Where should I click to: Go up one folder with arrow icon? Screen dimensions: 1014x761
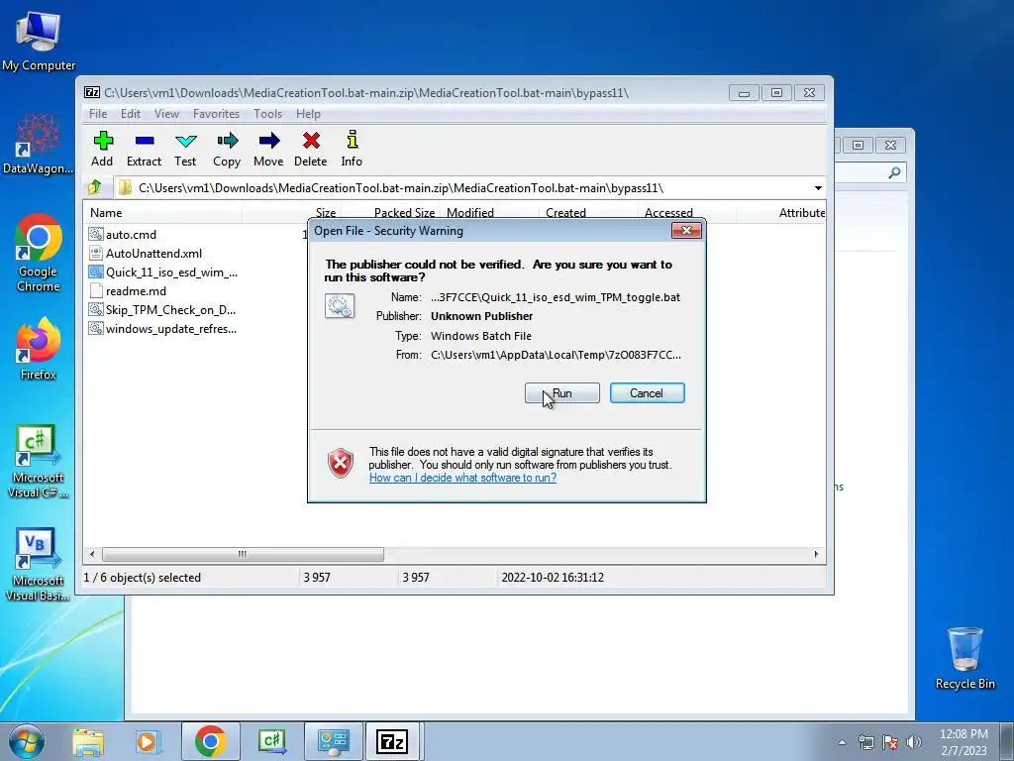coord(95,187)
